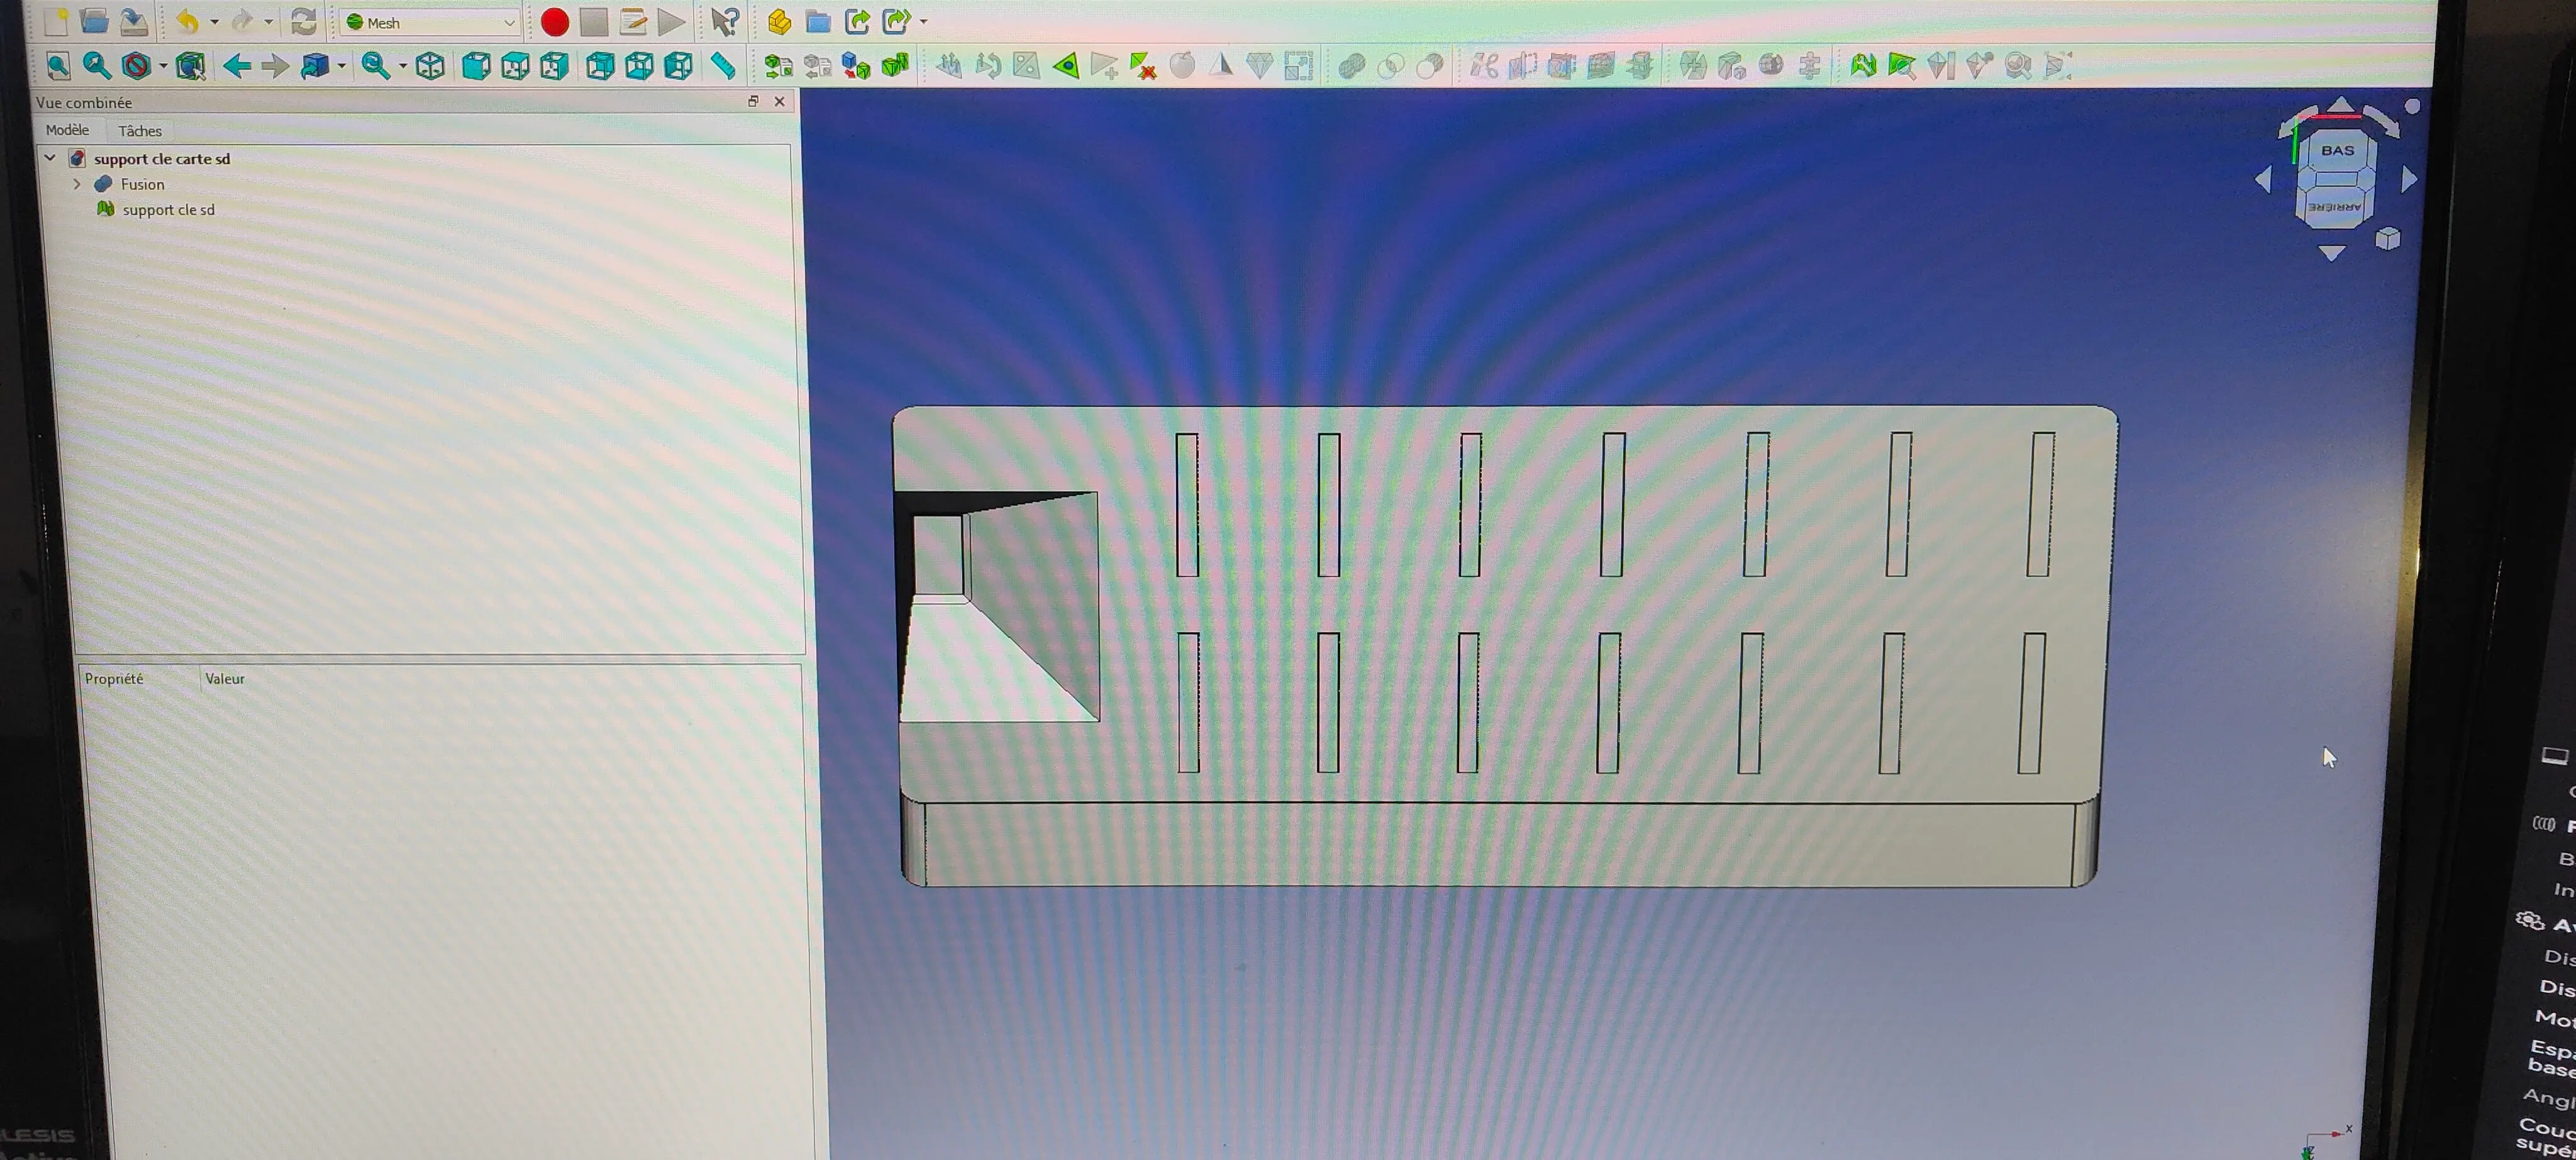Open the undo history dropdown arrow

pyautogui.click(x=214, y=22)
